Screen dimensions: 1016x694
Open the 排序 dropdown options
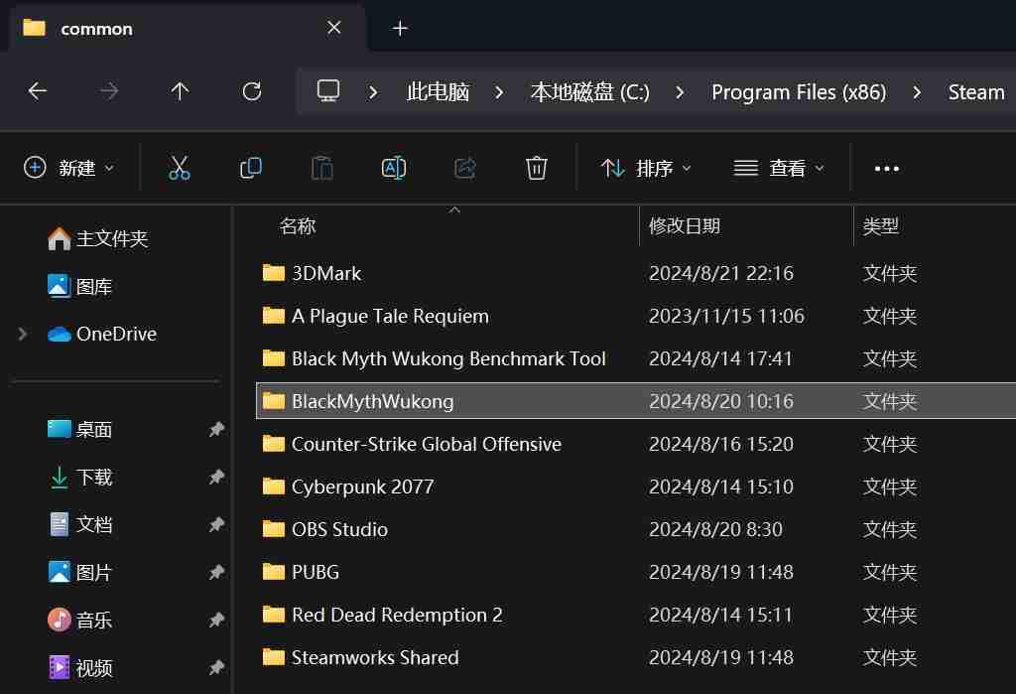[x=645, y=167]
